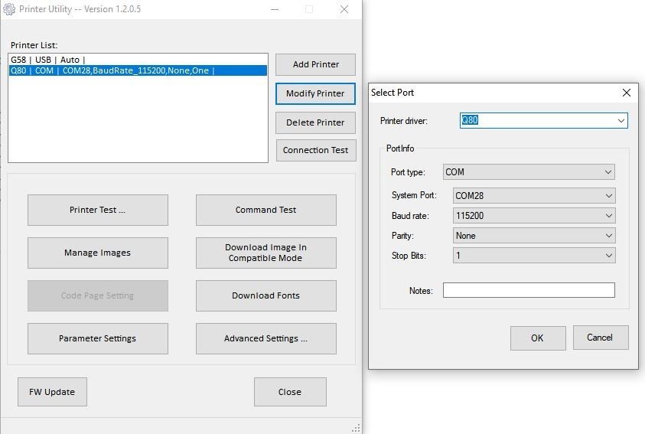Screen dimensions: 645x434
Task: Click Delete Printer
Action: pyautogui.click(x=315, y=122)
